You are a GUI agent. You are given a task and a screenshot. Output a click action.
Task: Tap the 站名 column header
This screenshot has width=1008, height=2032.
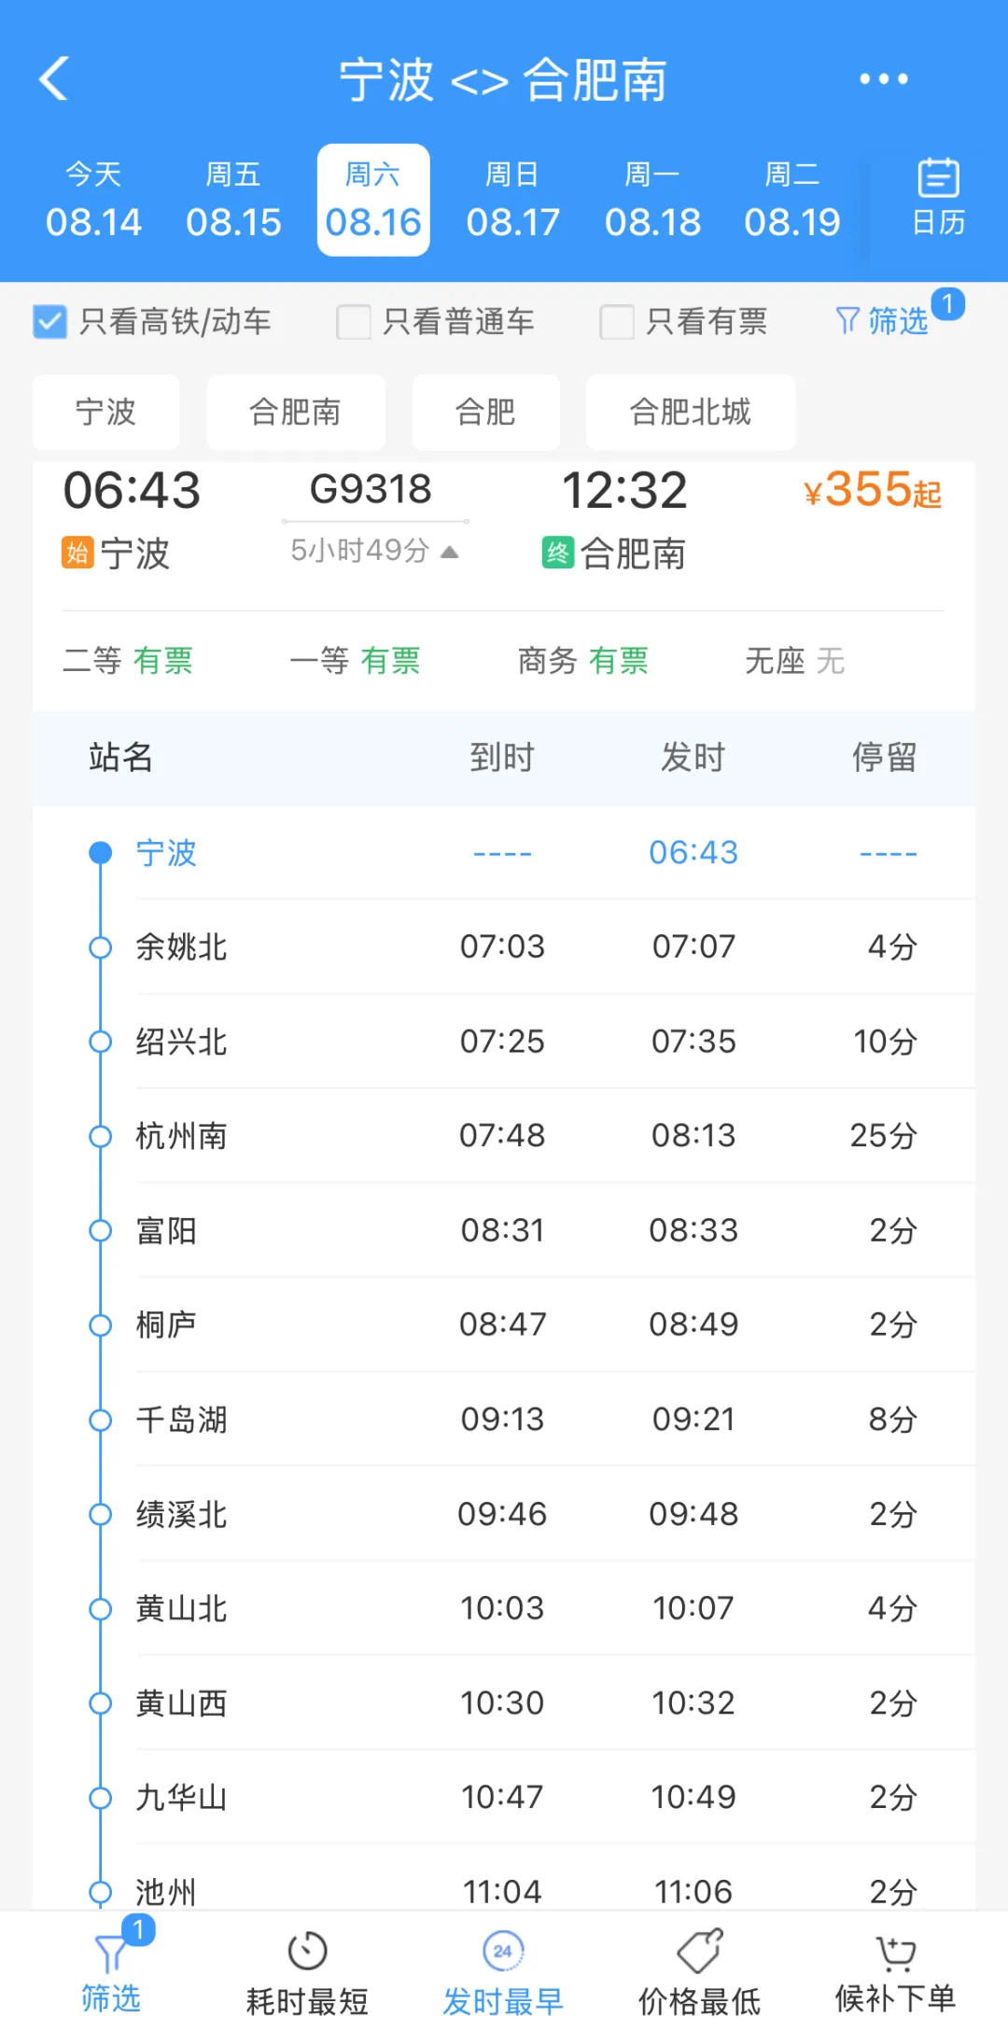point(120,757)
